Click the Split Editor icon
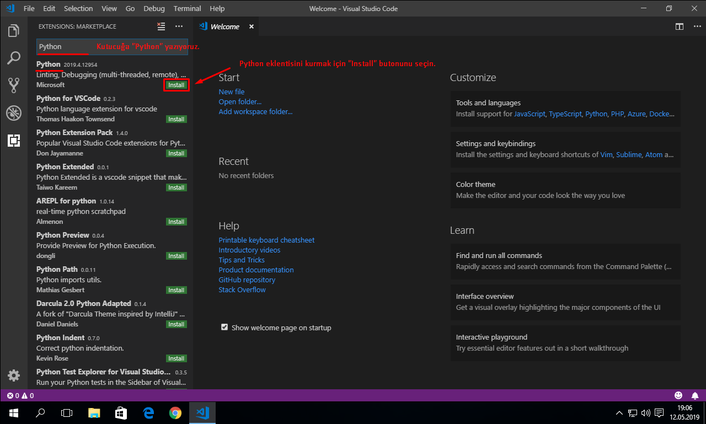This screenshot has height=424, width=706. (x=679, y=26)
